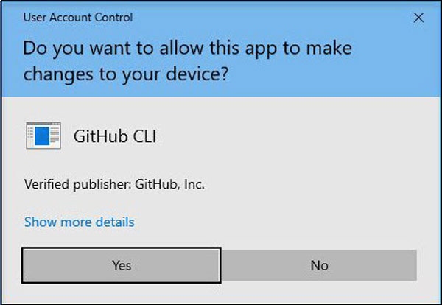The image size is (442, 305).
Task: Expand details about the GitHub CLI request
Action: 80,222
